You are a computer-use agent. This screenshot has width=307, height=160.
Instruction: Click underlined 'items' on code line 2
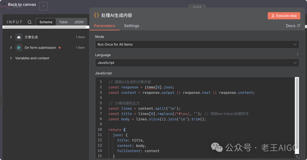[x=150, y=87]
